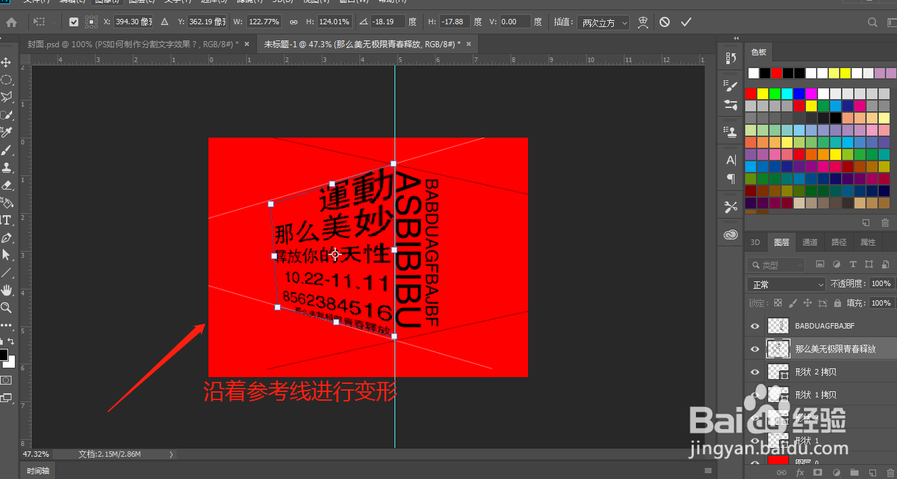Open the Paragraph panel icon
897x479 pixels.
coord(730,179)
